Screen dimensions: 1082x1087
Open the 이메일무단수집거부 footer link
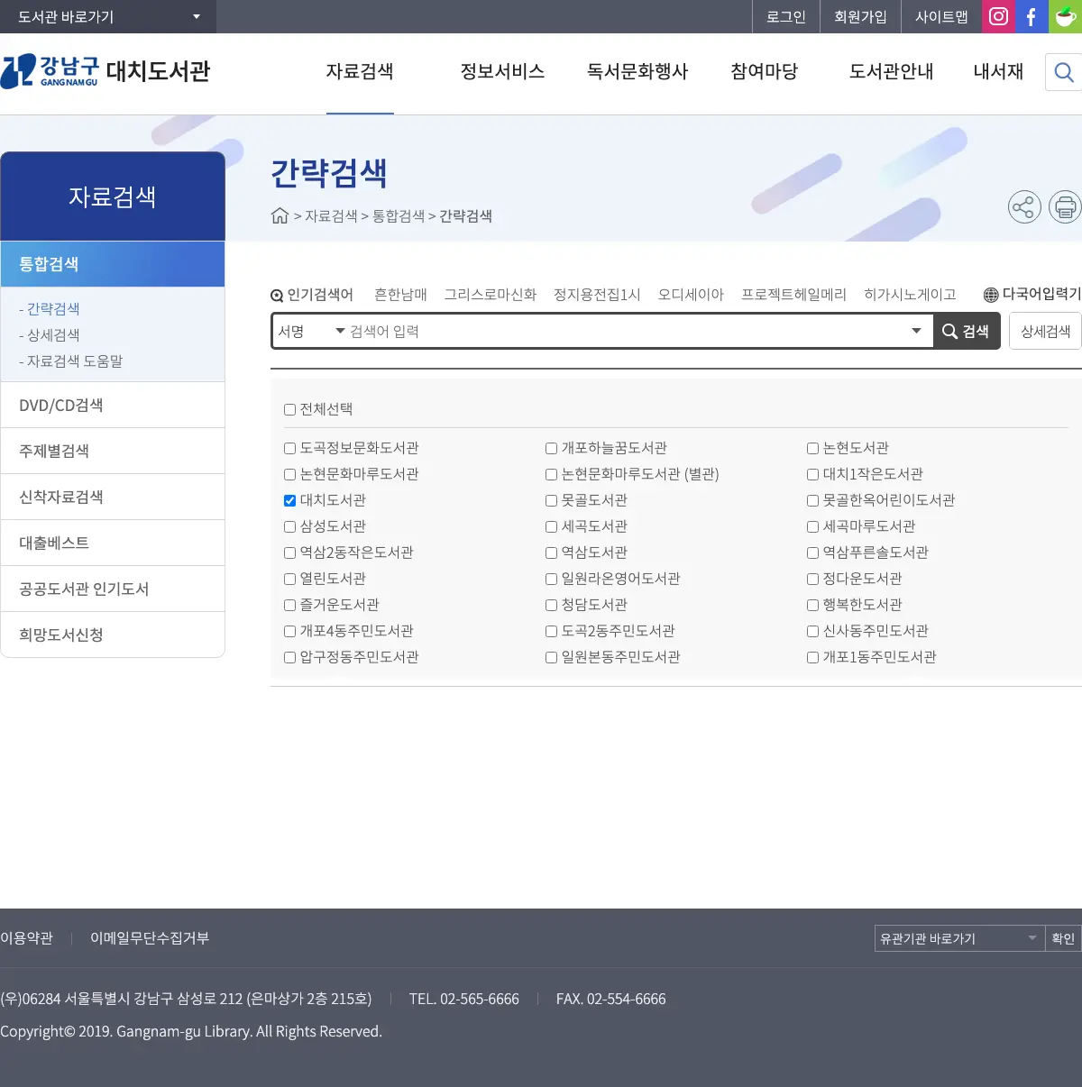point(150,938)
